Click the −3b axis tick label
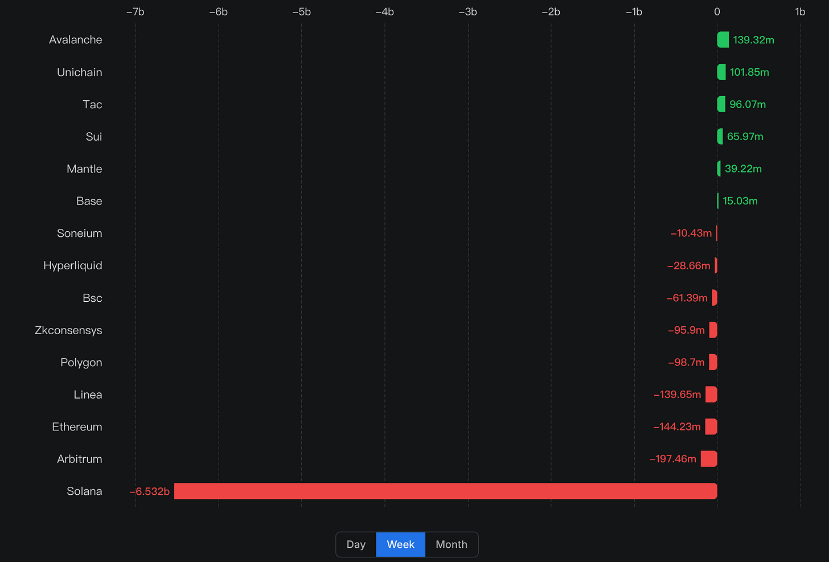This screenshot has width=829, height=562. pyautogui.click(x=468, y=12)
